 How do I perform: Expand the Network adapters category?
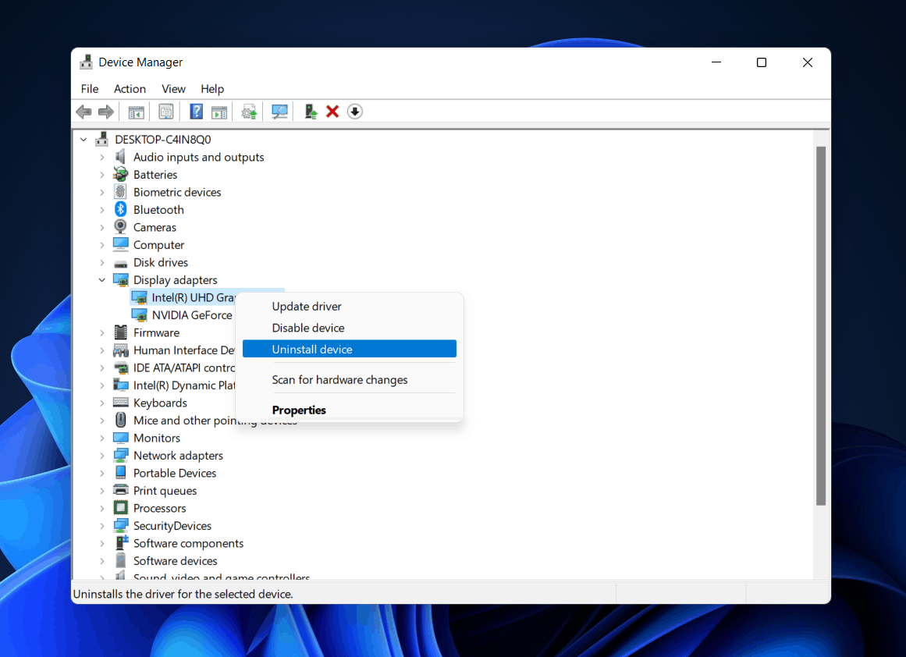(x=102, y=456)
